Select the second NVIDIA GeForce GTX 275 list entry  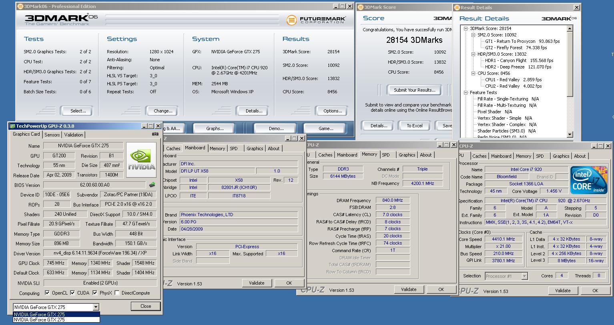(x=56, y=319)
